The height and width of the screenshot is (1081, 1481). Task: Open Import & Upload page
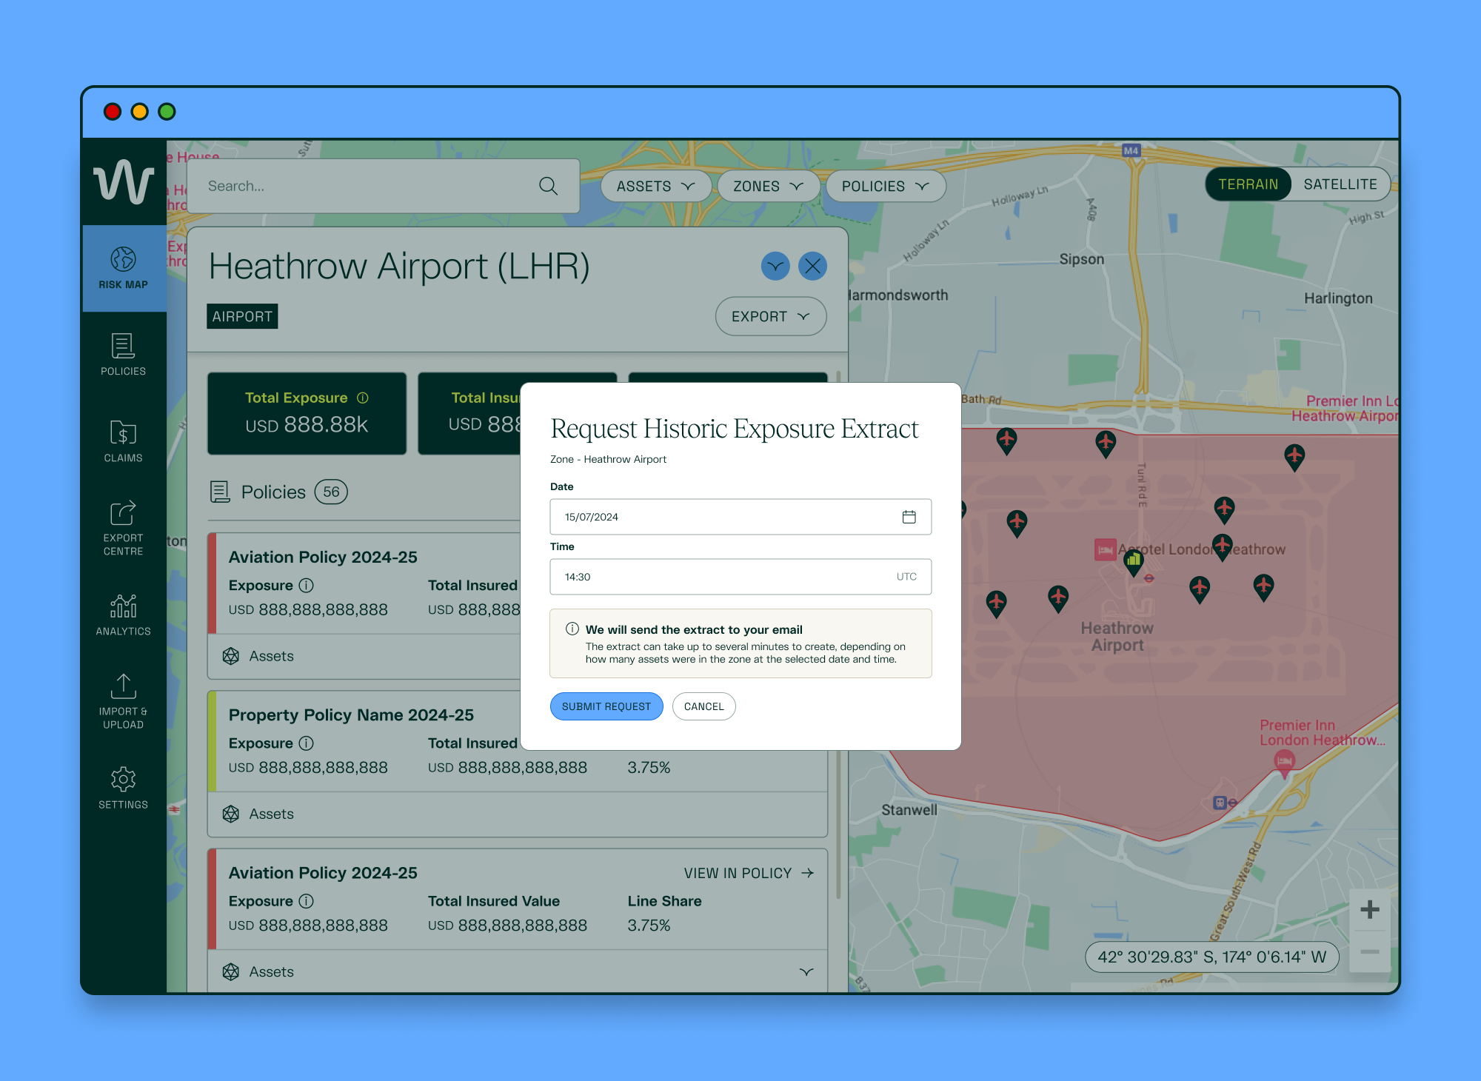124,701
